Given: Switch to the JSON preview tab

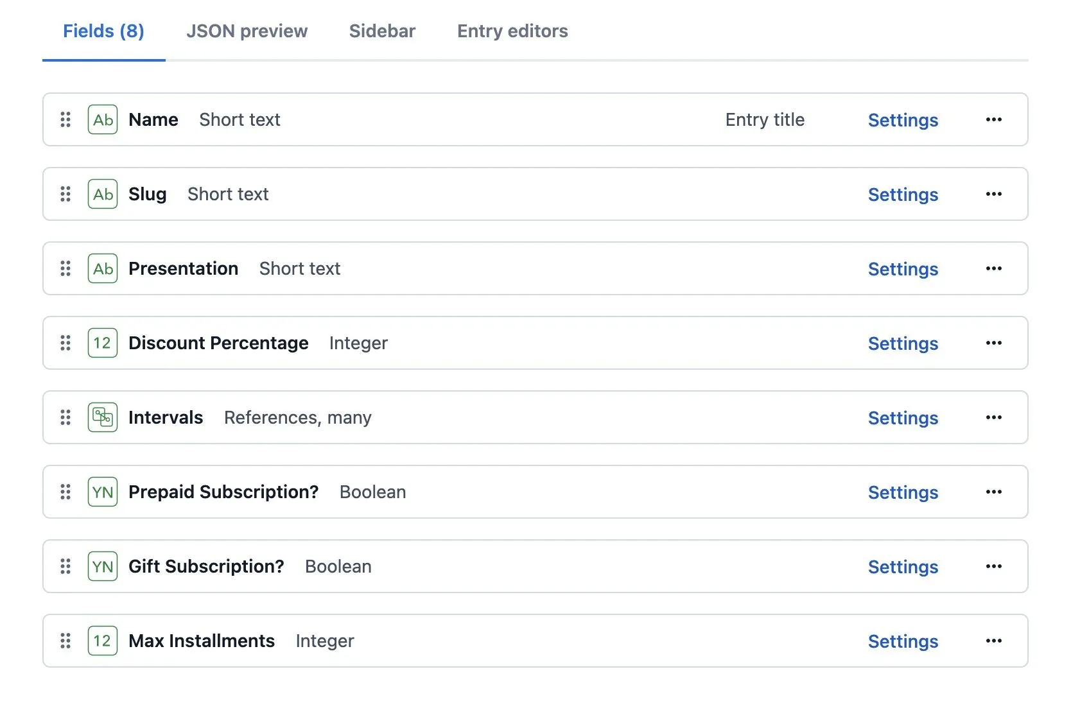Looking at the screenshot, I should point(247,31).
